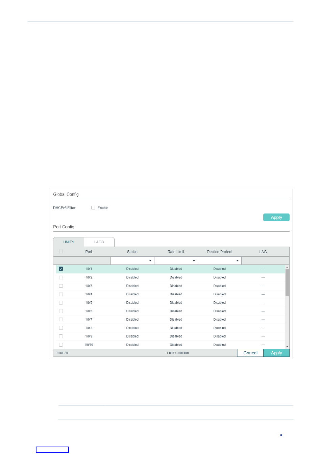Select the port 1/0/2 checkbox
Viewport: 321px width, 454px height.
tap(61, 277)
